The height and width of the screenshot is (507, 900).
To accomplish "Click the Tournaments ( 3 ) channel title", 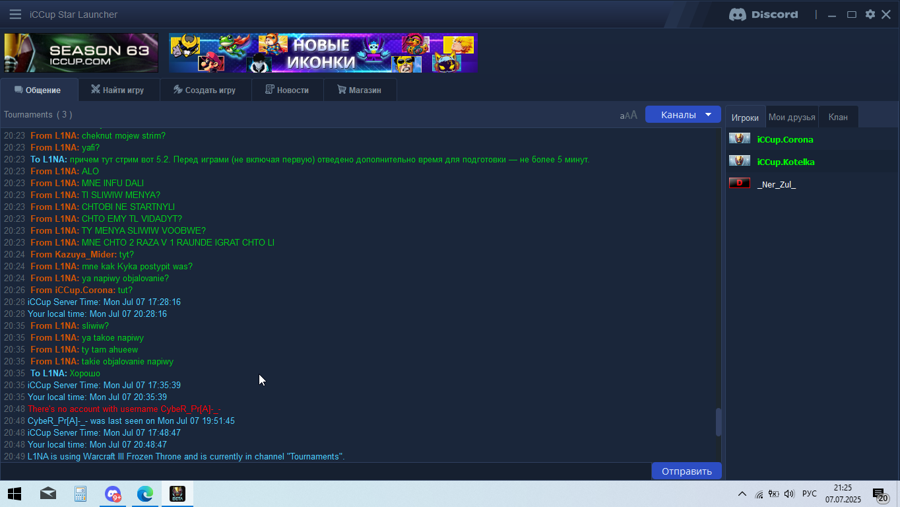I will [38, 114].
